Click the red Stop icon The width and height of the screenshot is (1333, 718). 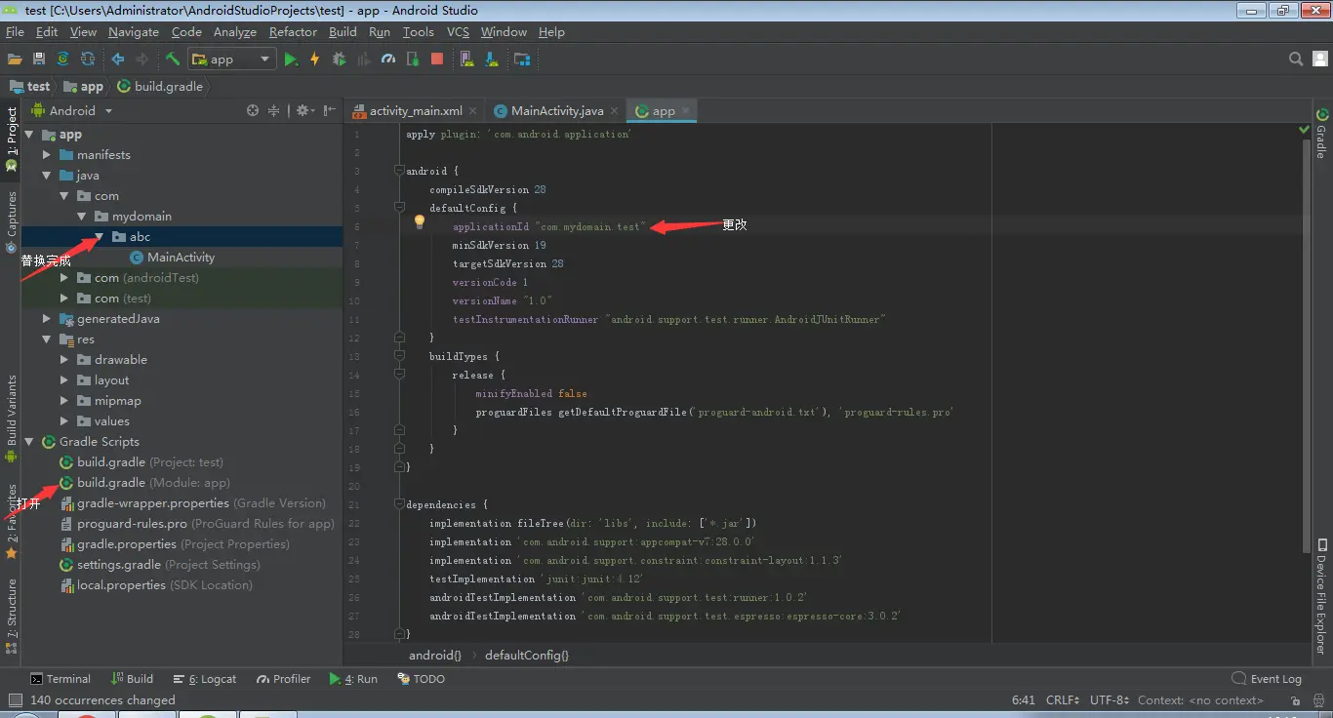[x=437, y=60]
